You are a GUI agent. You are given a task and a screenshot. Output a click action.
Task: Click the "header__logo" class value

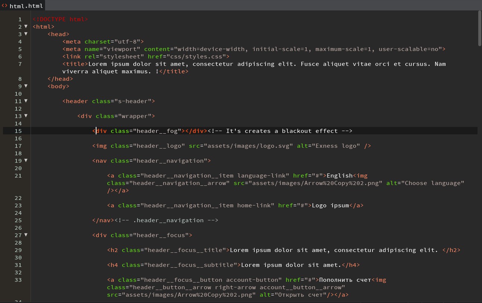[x=159, y=146]
